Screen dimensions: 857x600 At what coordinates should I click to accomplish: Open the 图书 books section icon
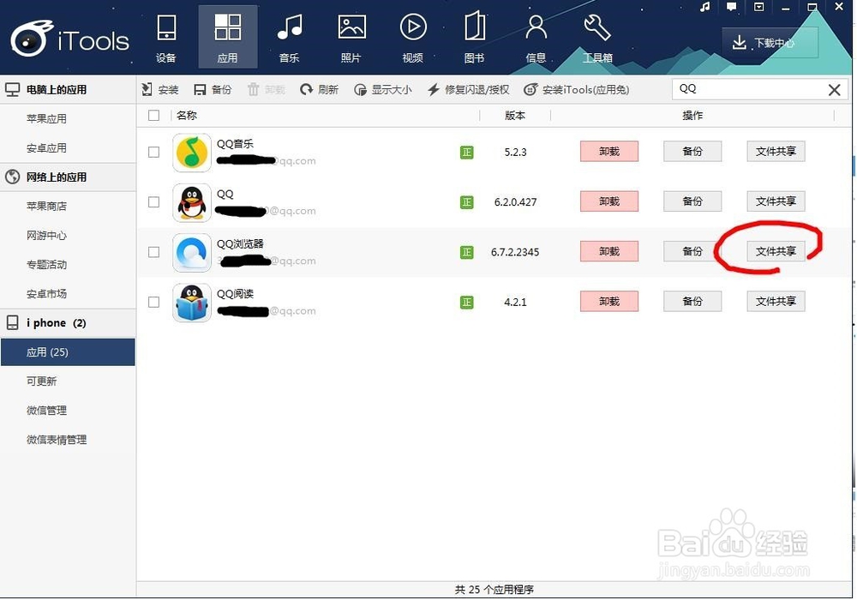pos(475,37)
